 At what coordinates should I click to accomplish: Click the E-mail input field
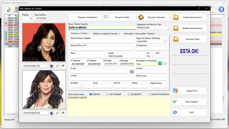99,71
